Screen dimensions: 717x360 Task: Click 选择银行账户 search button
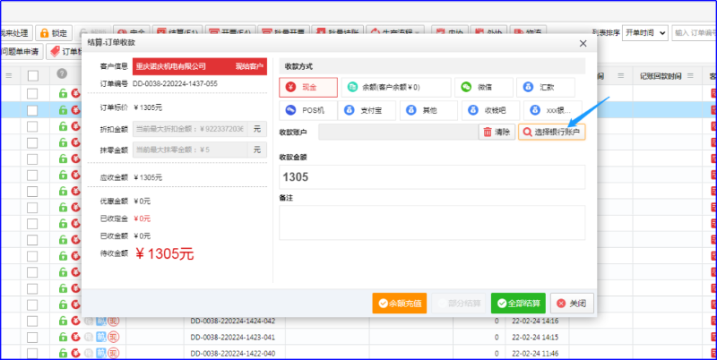coord(551,132)
